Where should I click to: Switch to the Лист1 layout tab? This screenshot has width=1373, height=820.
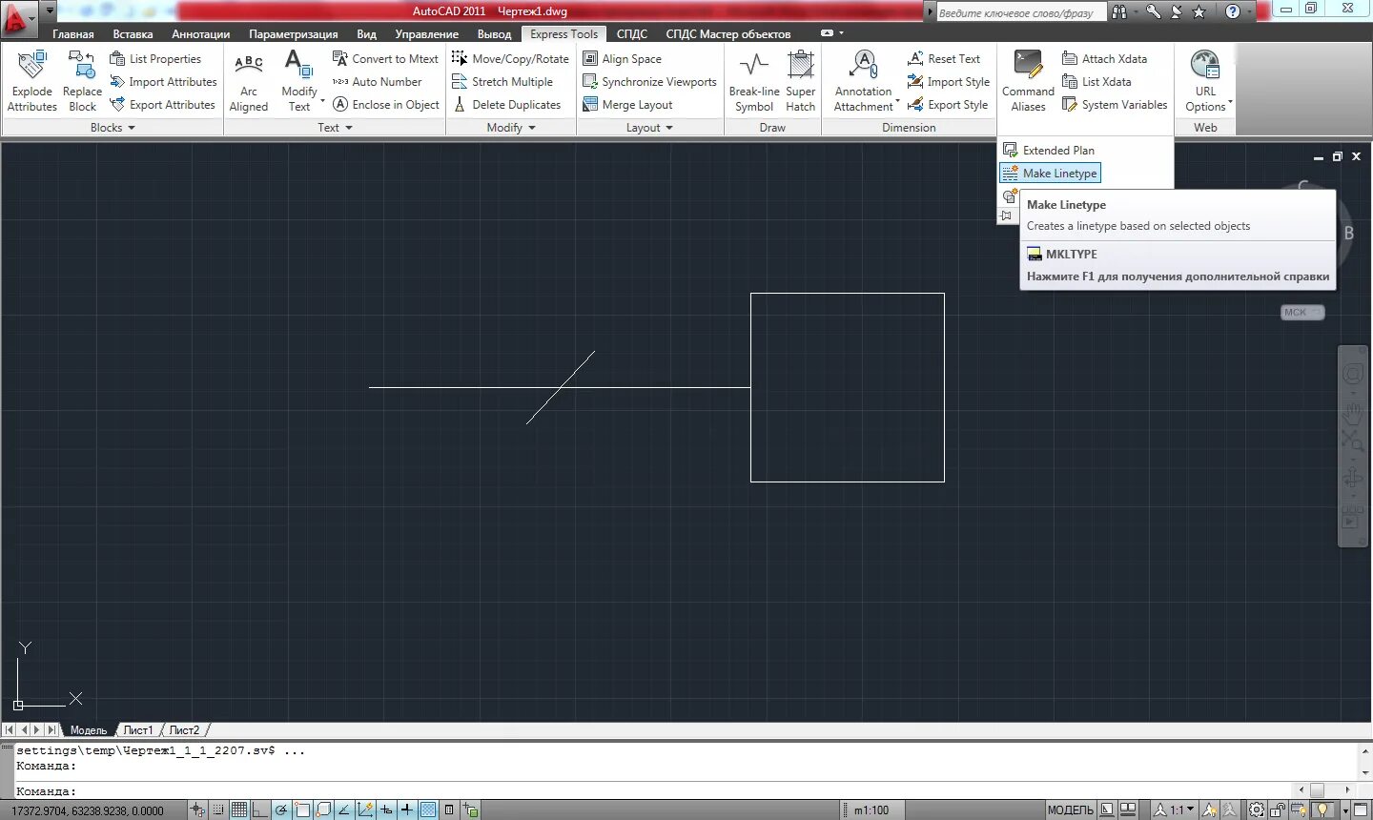(138, 730)
